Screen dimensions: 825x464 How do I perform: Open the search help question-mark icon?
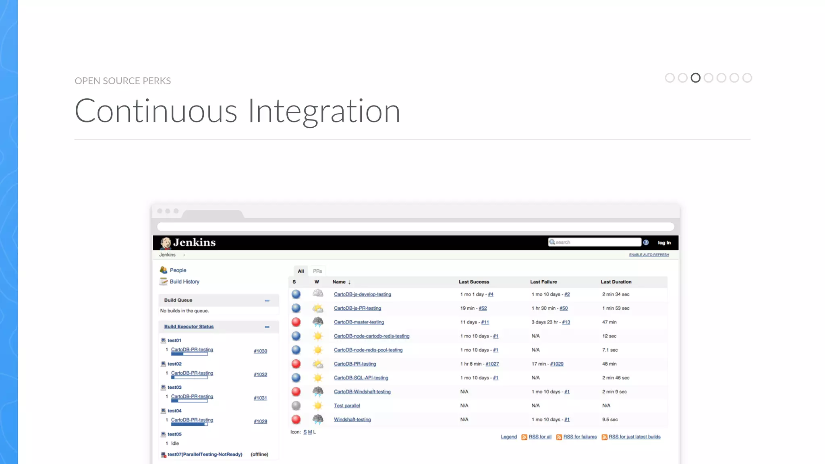coord(646,242)
